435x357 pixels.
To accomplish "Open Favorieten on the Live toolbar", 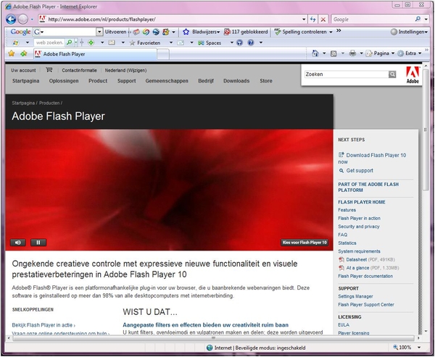I will point(146,43).
